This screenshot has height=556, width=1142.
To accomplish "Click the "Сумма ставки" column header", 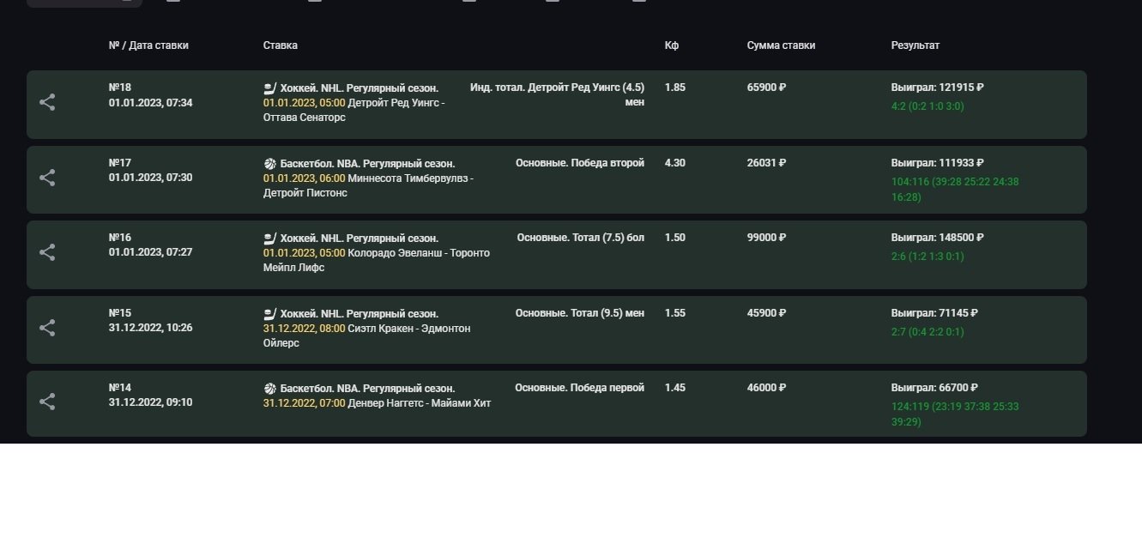I will pos(781,45).
